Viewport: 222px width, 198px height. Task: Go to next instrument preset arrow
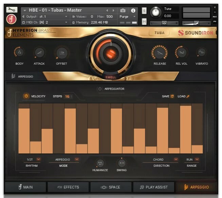point(113,10)
